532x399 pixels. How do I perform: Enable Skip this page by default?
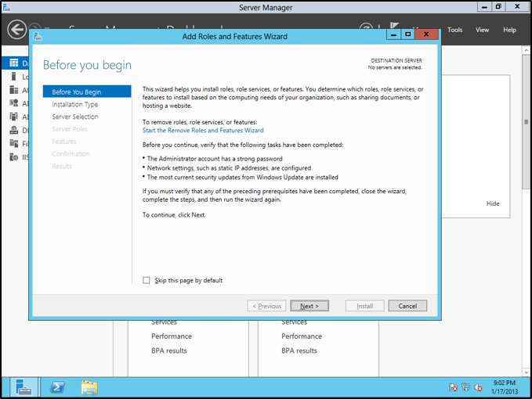point(147,280)
